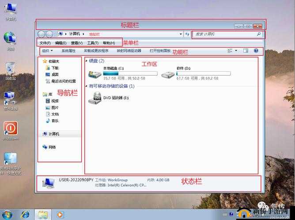Click the computer icon in details pane

[49, 183]
